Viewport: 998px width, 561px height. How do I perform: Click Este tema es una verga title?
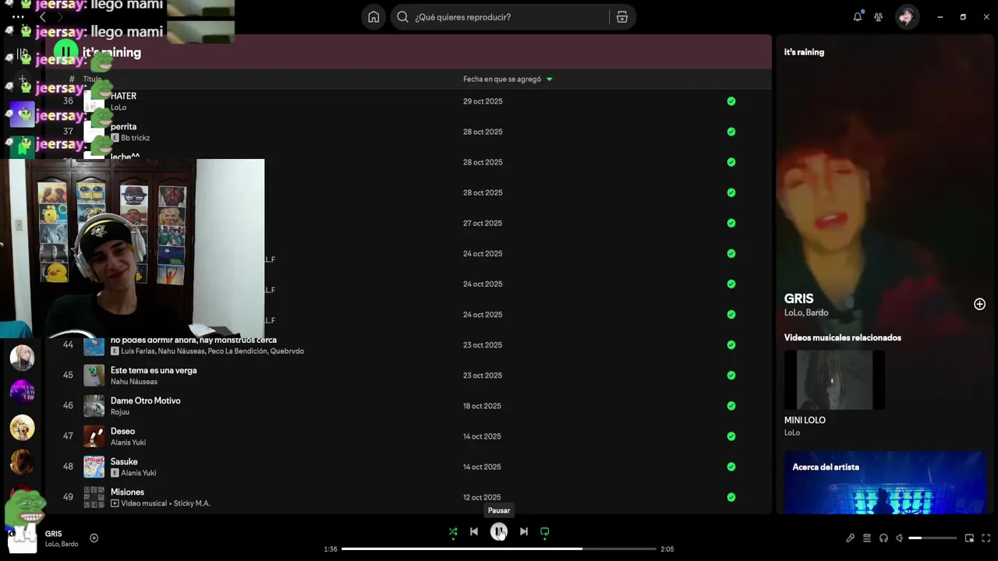click(154, 370)
